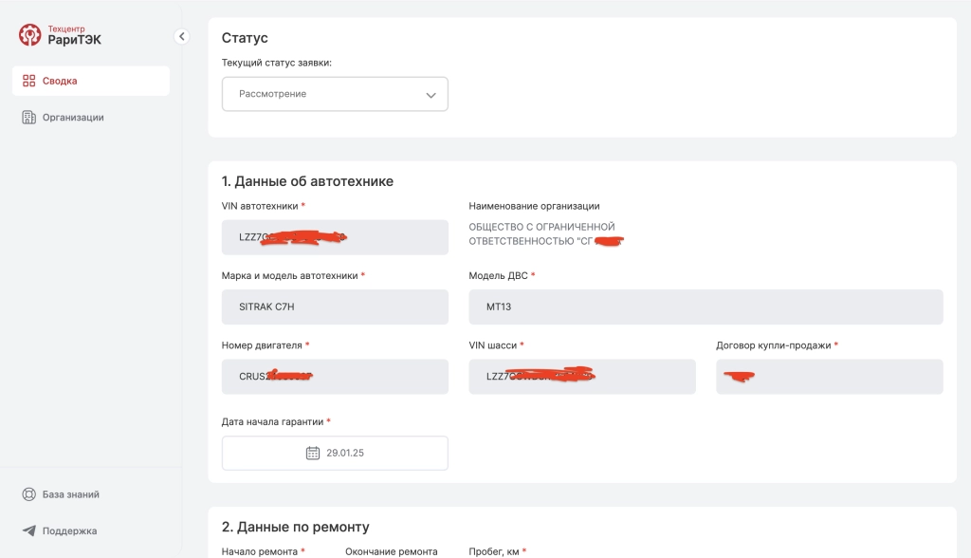The image size is (971, 558).
Task: Collapse the sidebar with the left chevron
Action: coord(181,36)
